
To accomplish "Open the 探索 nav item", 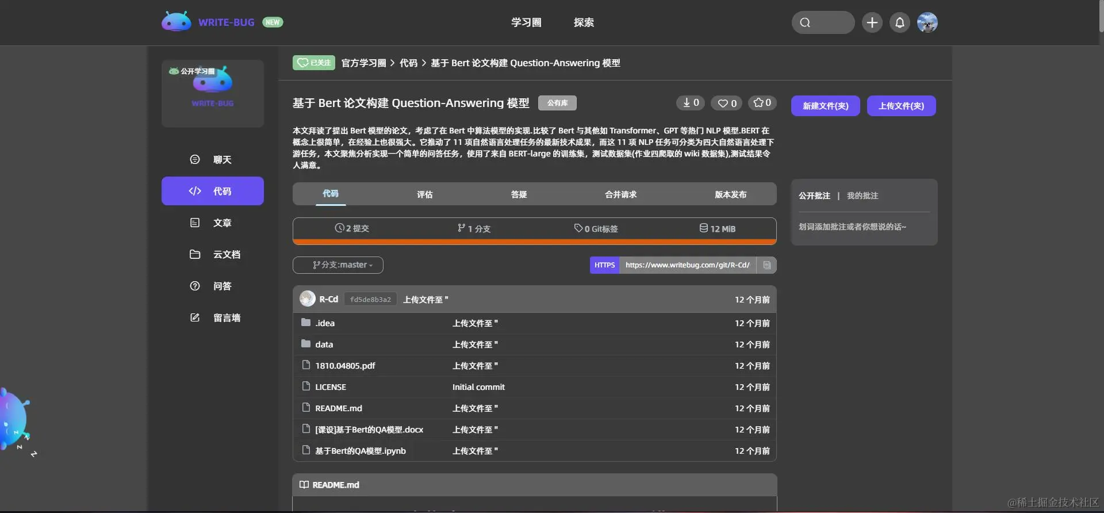I will 584,22.
